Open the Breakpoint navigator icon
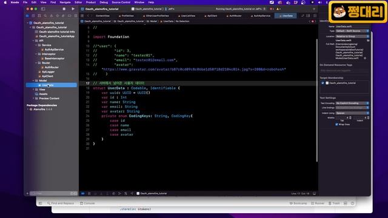This screenshot has width=388, height=218. [x=70, y=16]
